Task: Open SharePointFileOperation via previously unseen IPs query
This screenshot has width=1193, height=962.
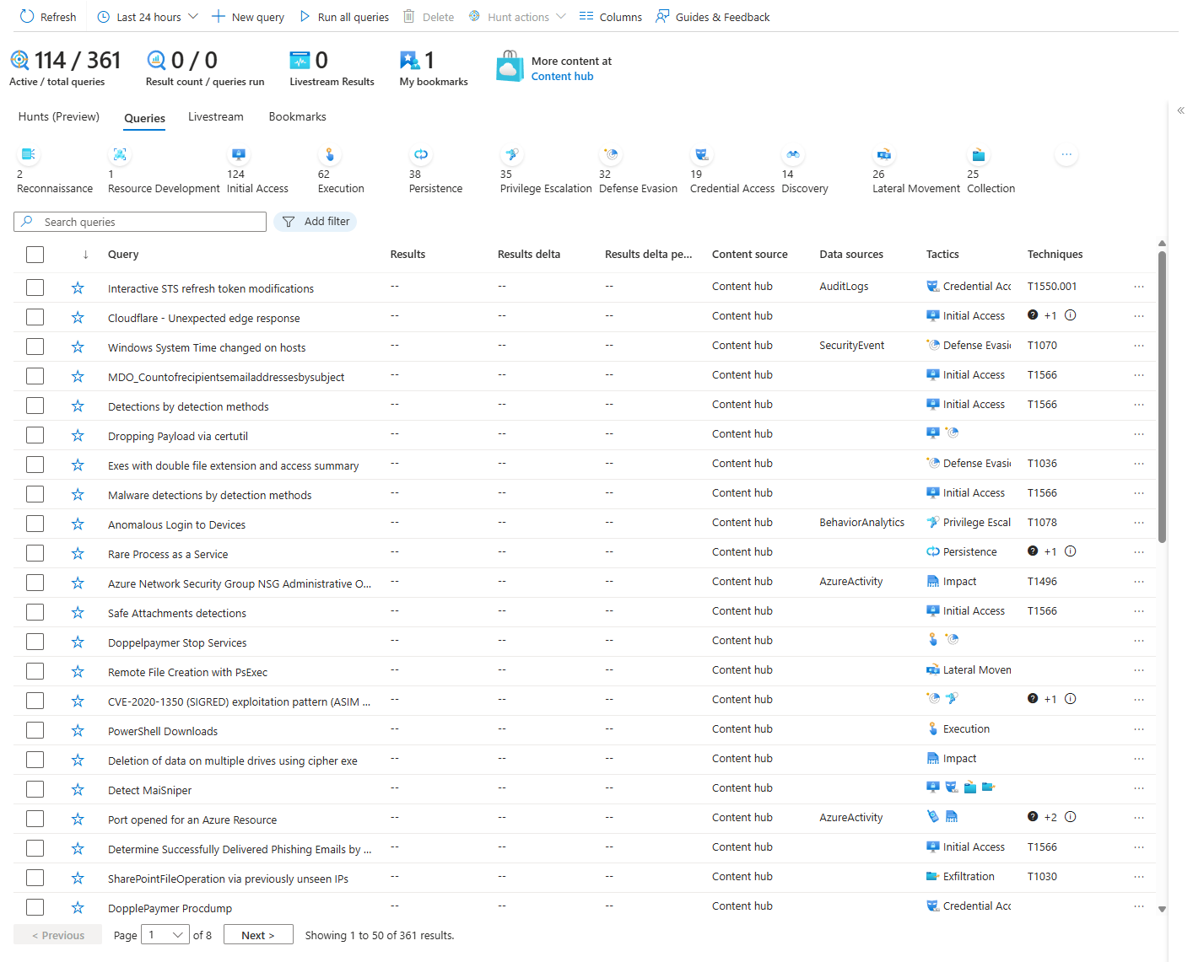Action: (x=228, y=879)
